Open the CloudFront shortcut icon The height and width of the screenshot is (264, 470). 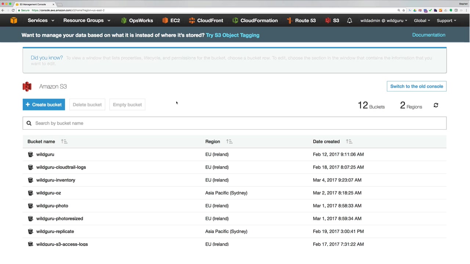coord(192,21)
